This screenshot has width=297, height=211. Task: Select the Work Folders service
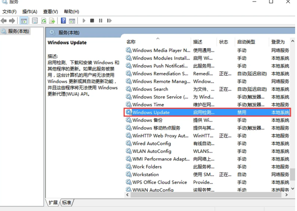207,167
